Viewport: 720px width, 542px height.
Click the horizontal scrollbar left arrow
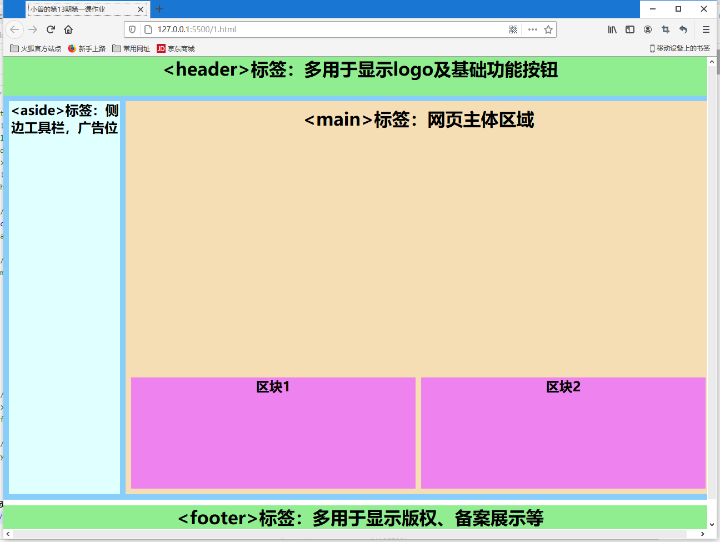(8, 534)
